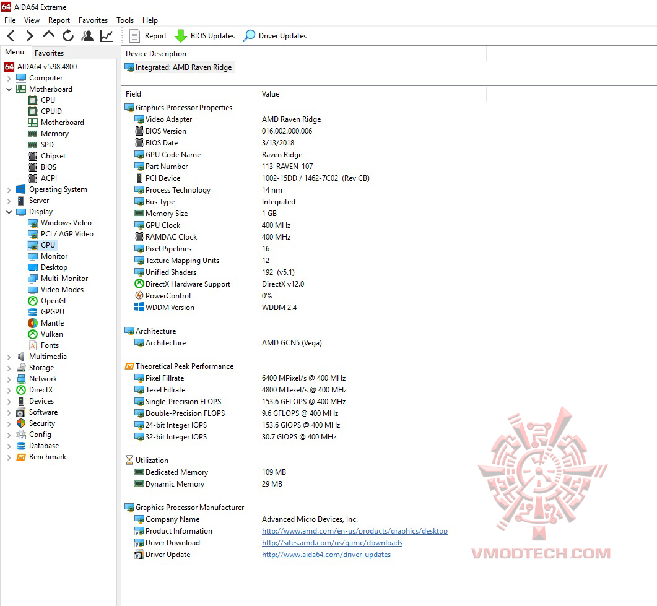657x606 pixels.
Task: Expand the Storage tree node
Action: click(x=9, y=368)
